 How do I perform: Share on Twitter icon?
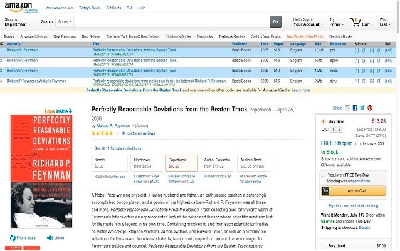(x=362, y=108)
